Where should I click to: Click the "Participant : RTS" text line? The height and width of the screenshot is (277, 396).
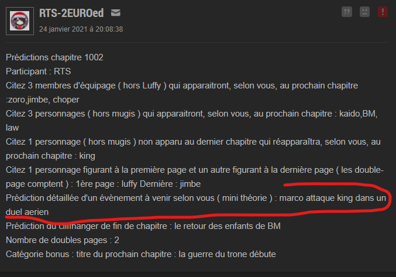click(x=39, y=71)
